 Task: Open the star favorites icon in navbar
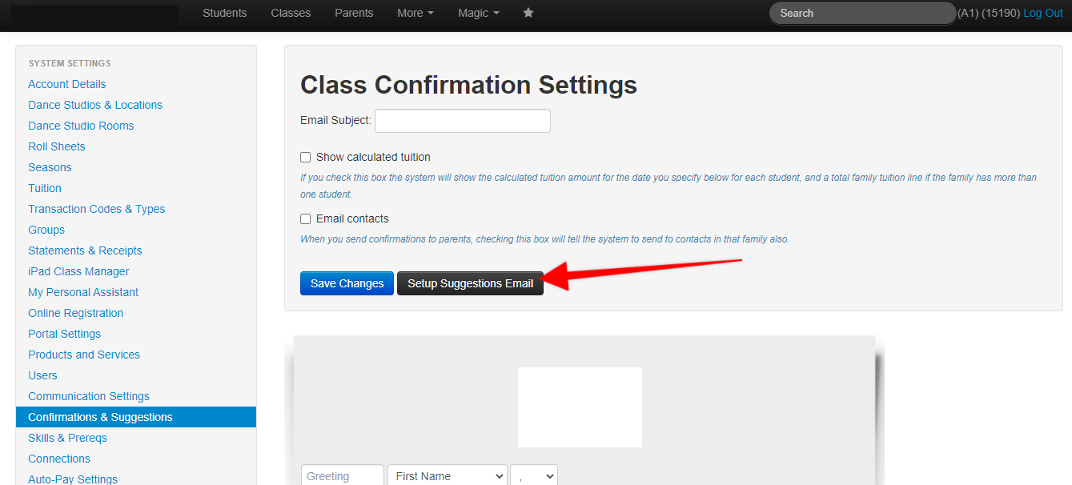coord(528,13)
